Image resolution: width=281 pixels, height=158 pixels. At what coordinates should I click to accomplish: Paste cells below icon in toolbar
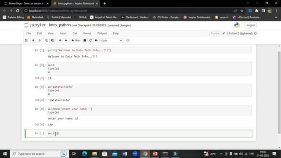[53, 40]
